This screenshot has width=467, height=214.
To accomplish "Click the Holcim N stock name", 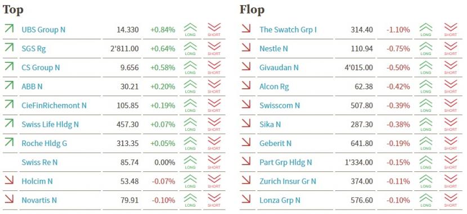I will tap(37, 181).
